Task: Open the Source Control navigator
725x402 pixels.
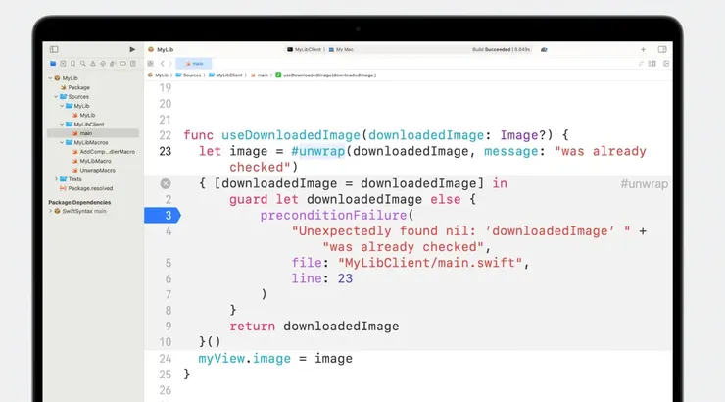Action: 64,64
